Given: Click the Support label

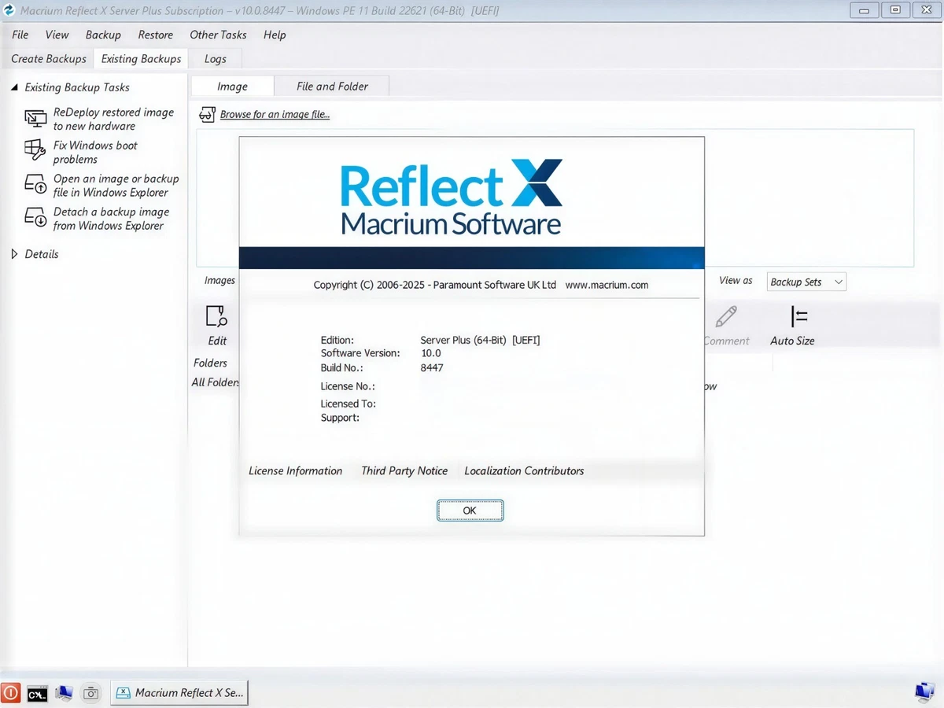Looking at the screenshot, I should click(340, 418).
